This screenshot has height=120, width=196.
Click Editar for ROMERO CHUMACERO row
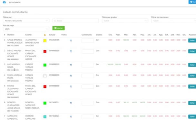[x=192, y=103]
